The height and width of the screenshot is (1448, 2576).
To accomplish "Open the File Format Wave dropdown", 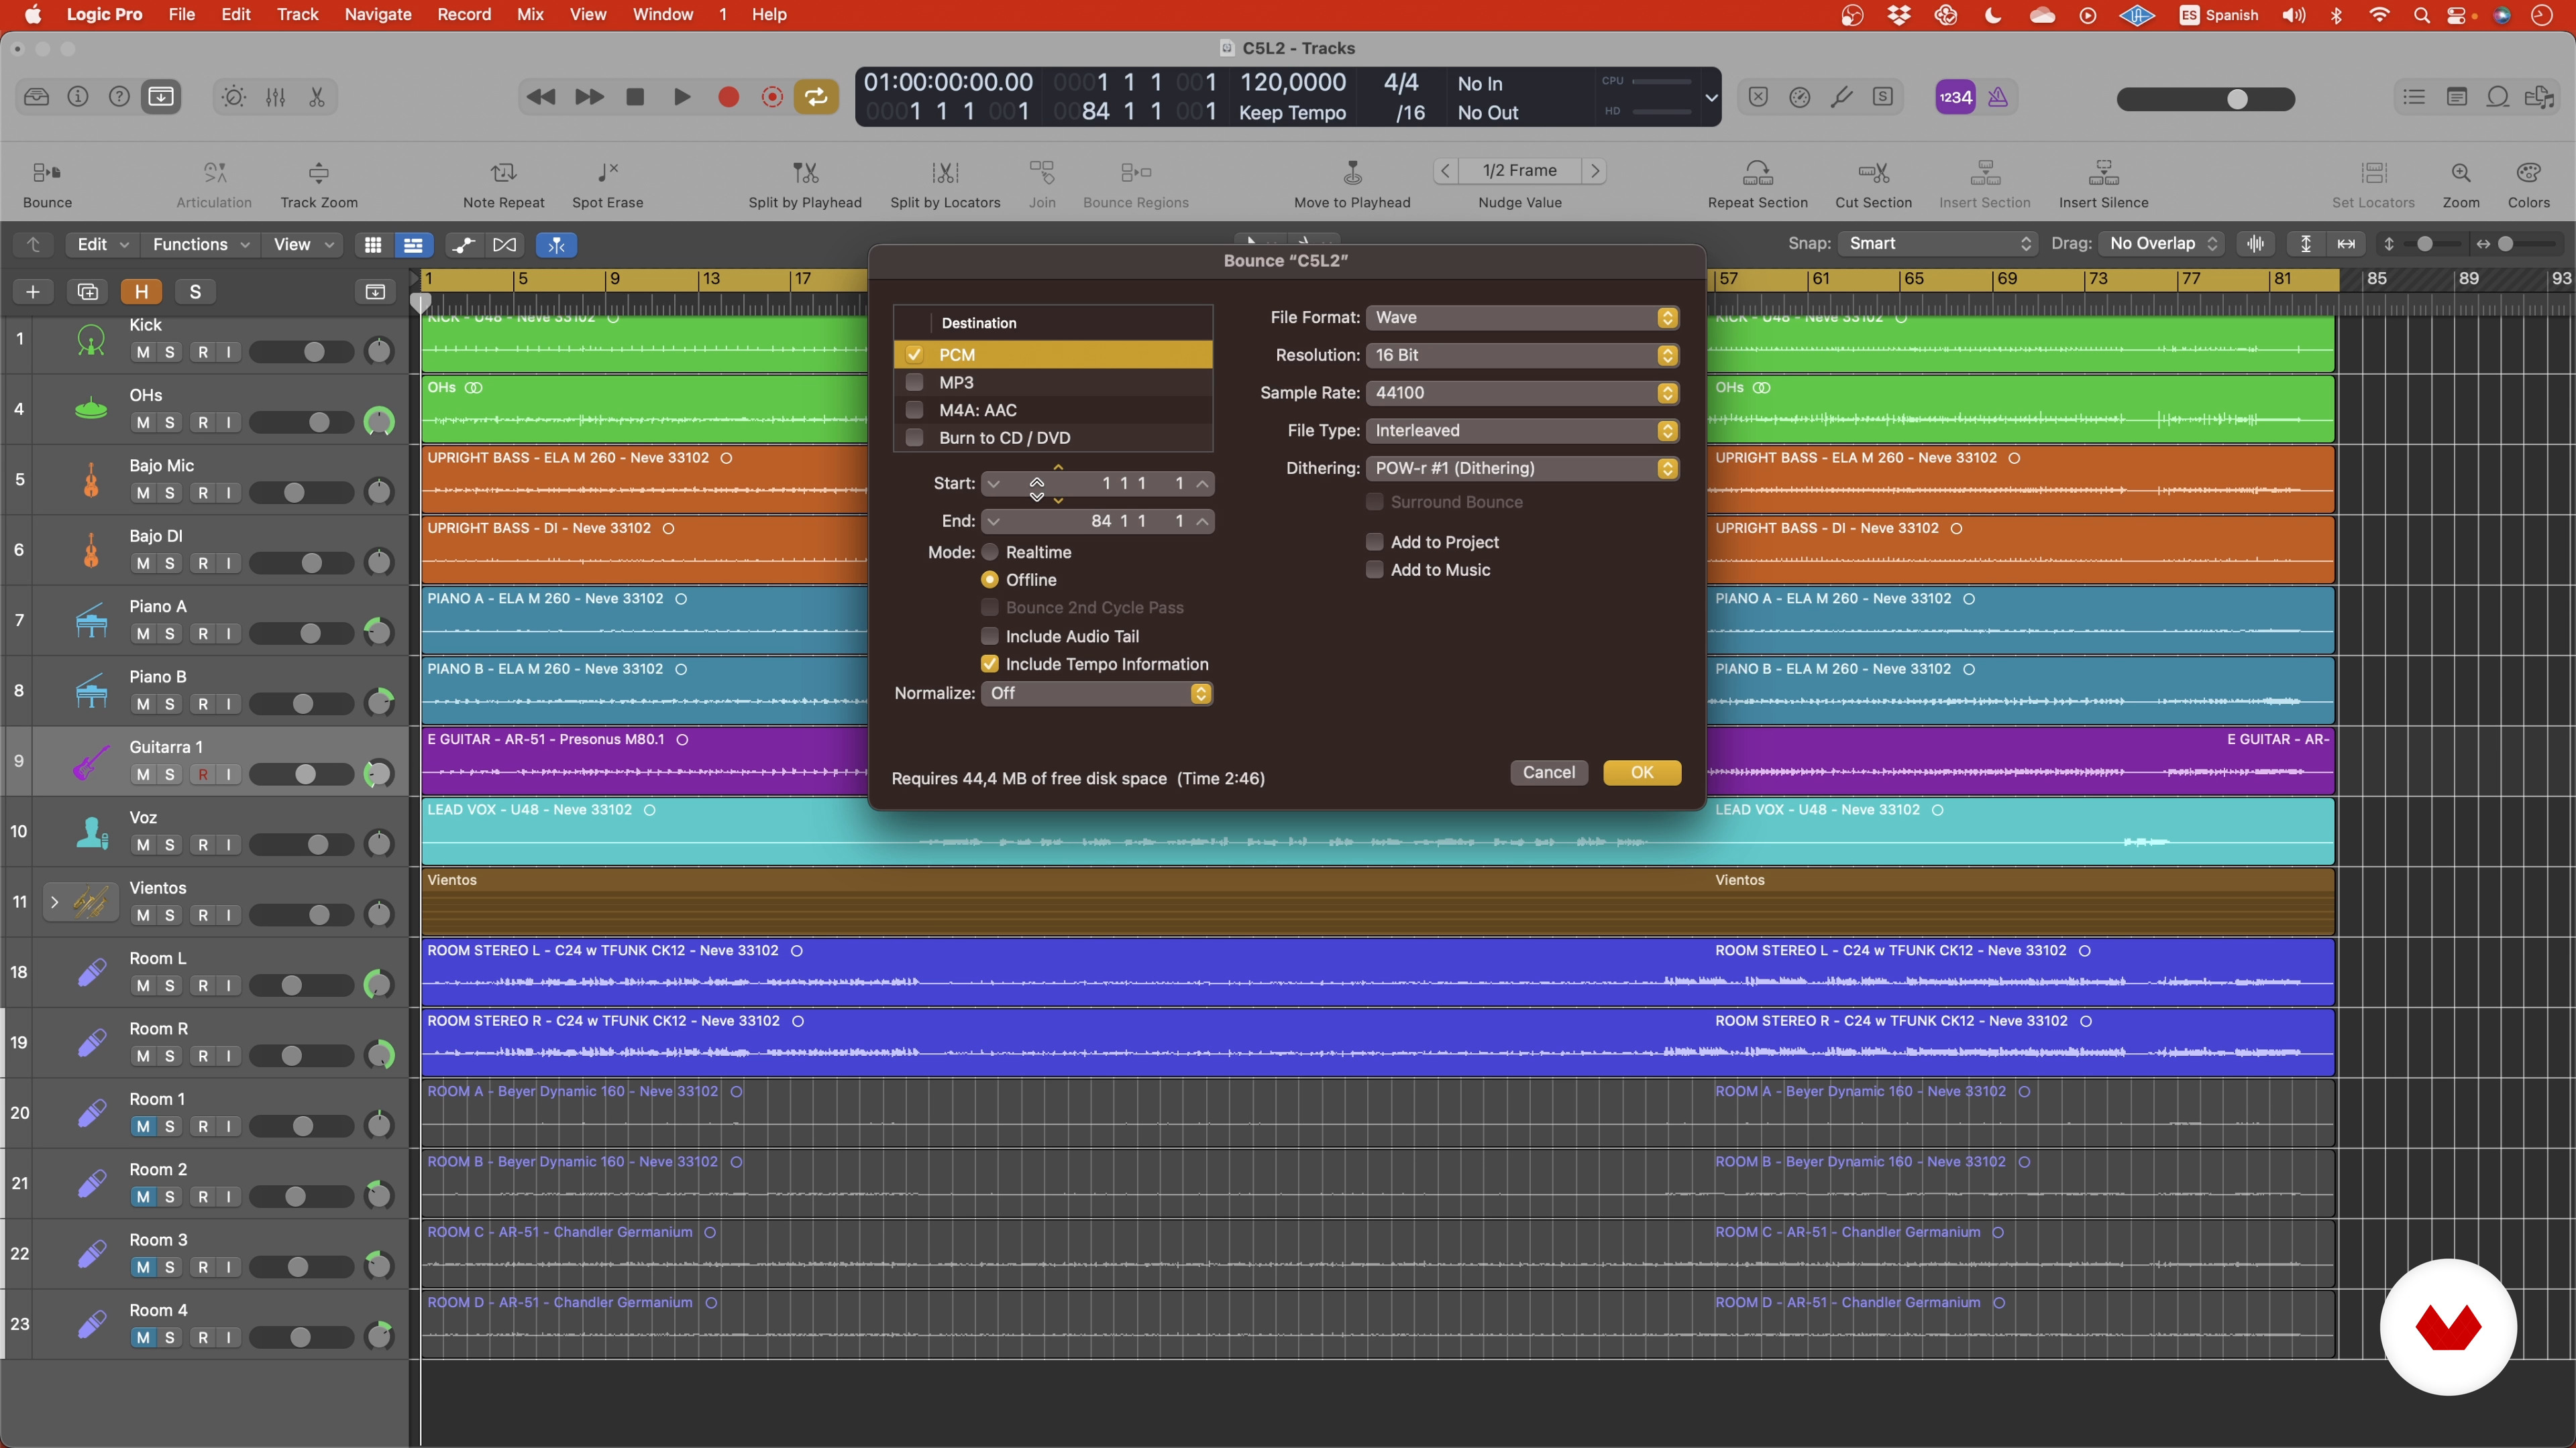I will pos(1522,317).
